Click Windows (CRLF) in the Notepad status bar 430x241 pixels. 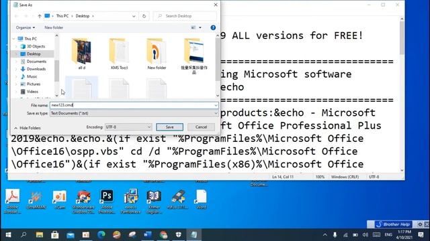[345, 177]
